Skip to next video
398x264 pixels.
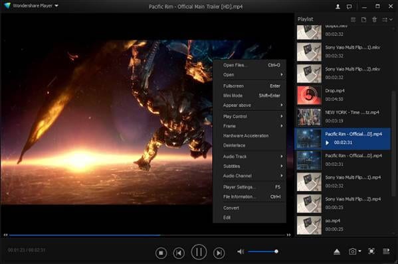[x=219, y=253]
